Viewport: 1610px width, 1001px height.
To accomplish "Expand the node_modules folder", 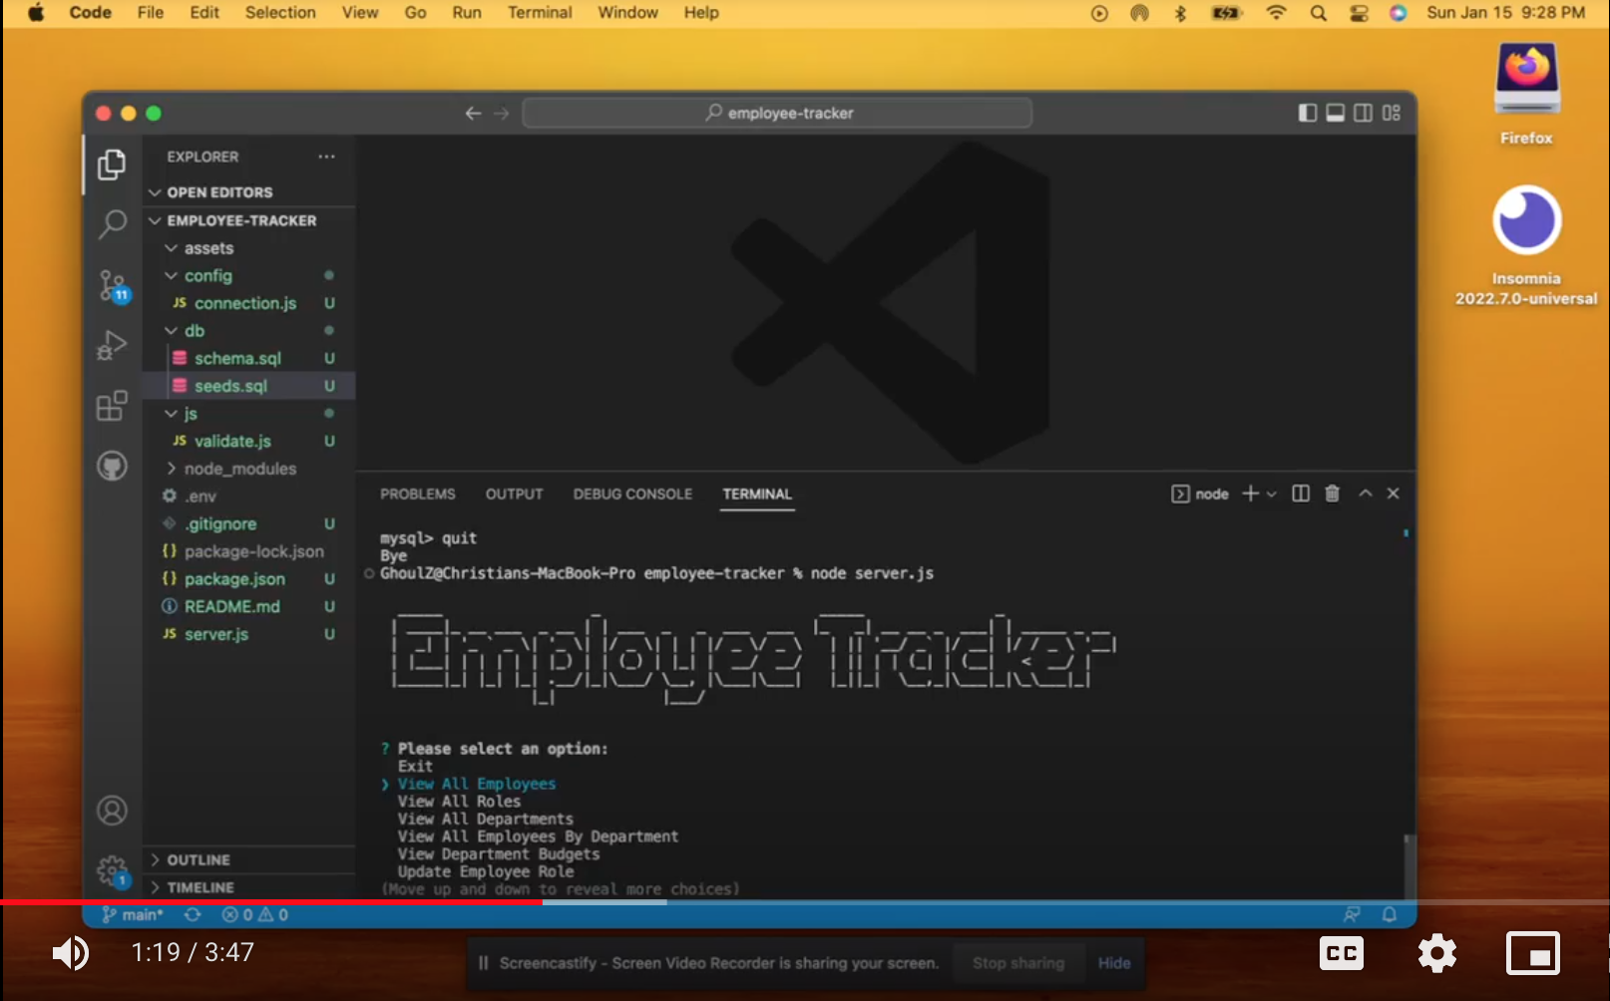I will pos(239,468).
